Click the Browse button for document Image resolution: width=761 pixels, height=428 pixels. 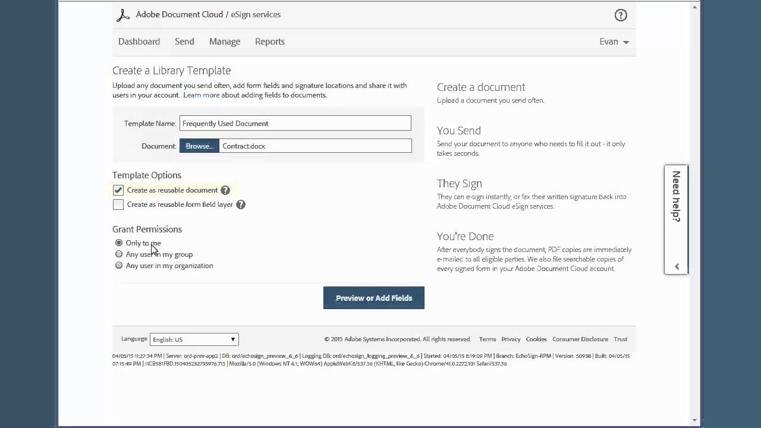(199, 146)
